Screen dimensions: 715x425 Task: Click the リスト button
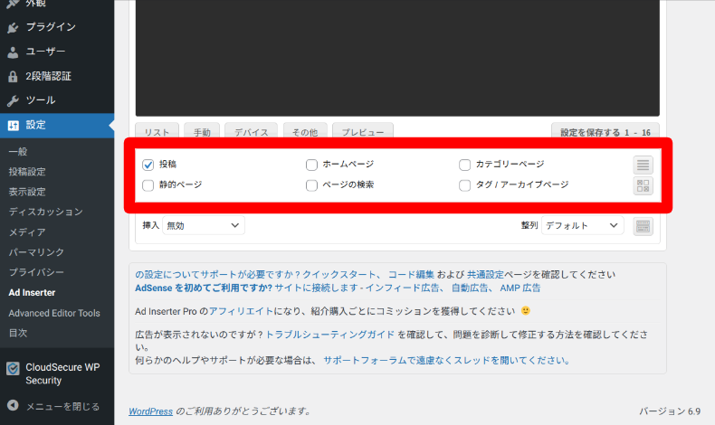point(157,131)
